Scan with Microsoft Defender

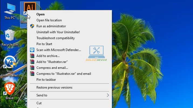click(x=59, y=50)
